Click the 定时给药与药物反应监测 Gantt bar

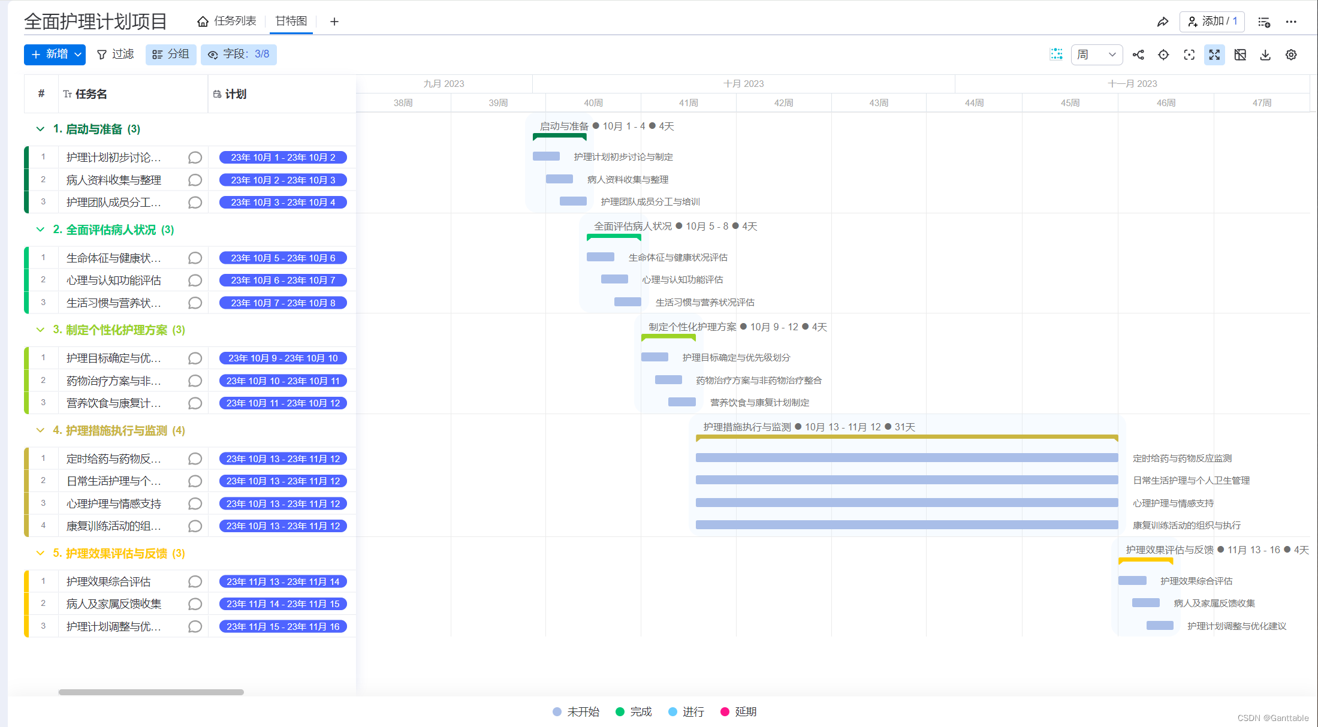tap(906, 458)
